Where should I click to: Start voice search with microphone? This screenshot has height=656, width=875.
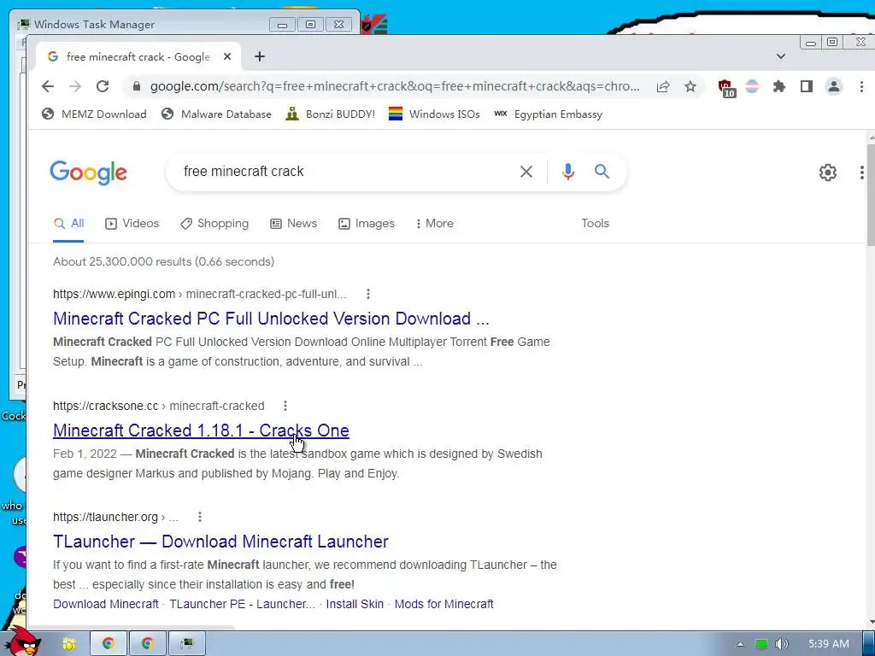[568, 171]
